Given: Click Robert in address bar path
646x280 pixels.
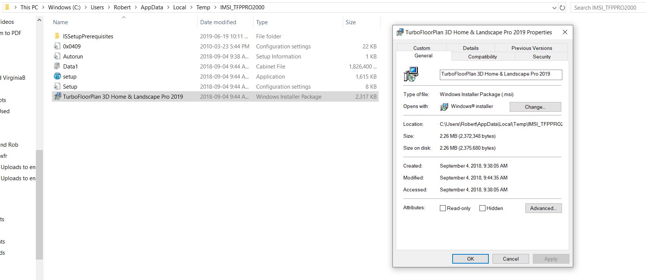Looking at the screenshot, I should coord(122,7).
